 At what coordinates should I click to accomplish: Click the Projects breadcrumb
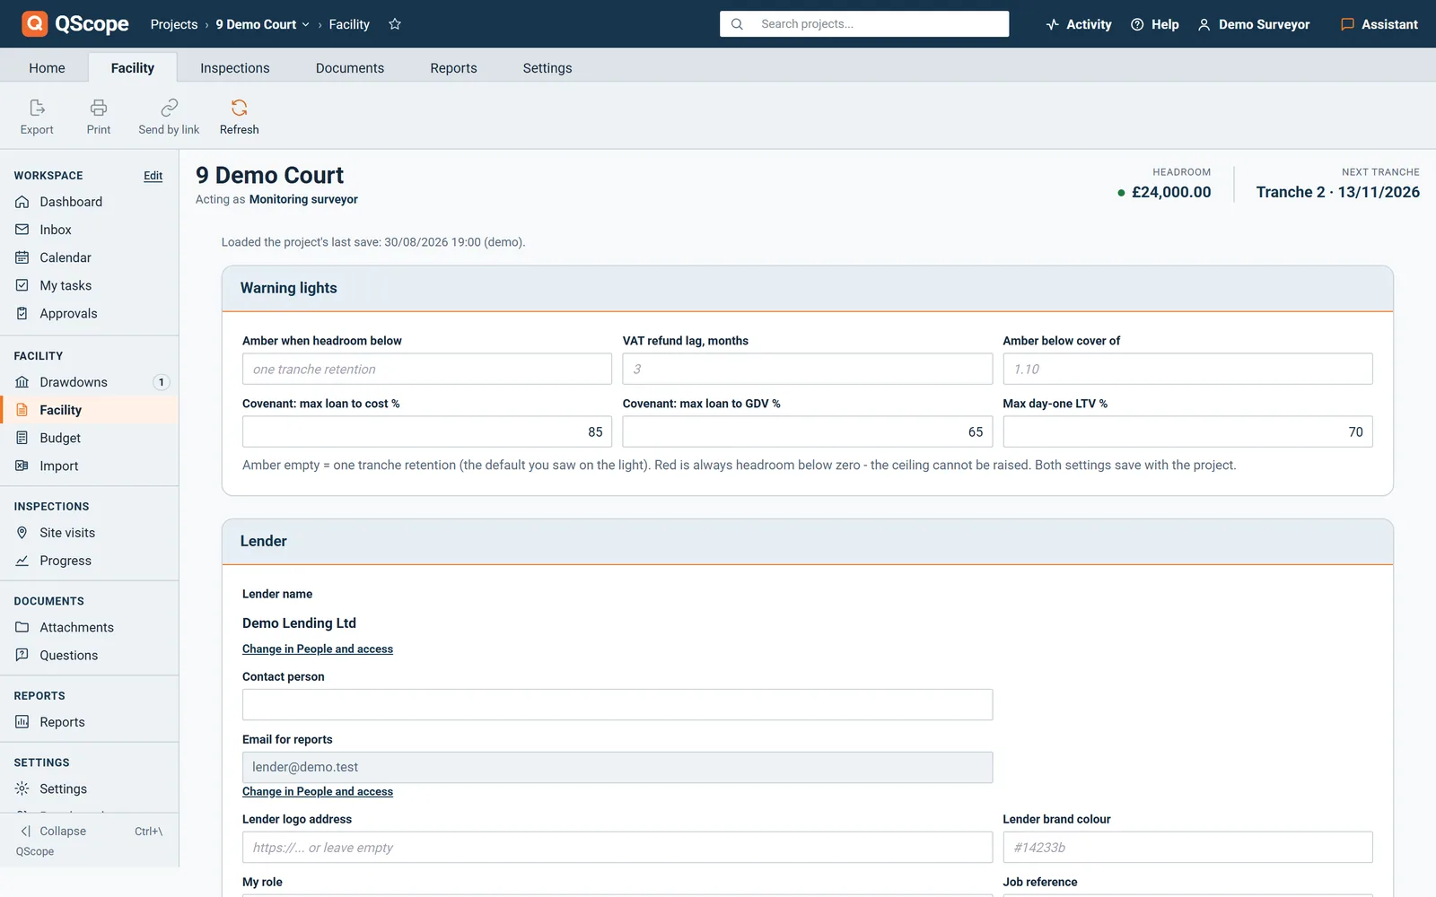tap(174, 24)
